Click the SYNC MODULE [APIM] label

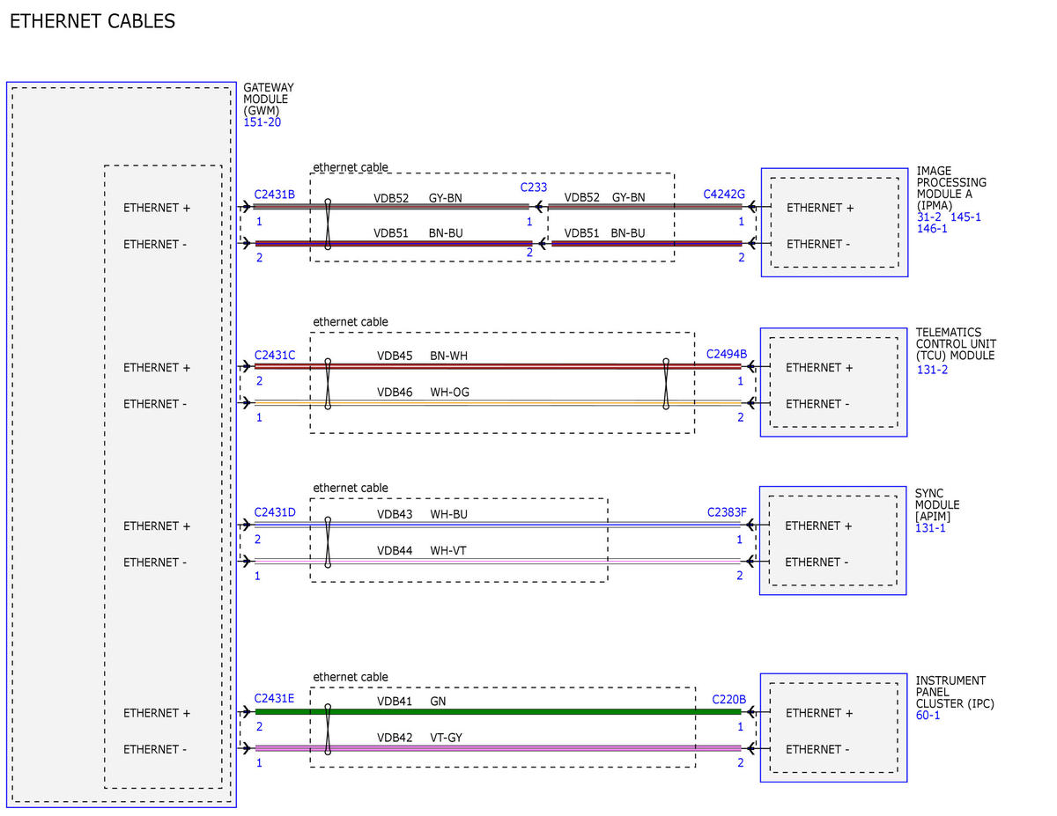(937, 505)
